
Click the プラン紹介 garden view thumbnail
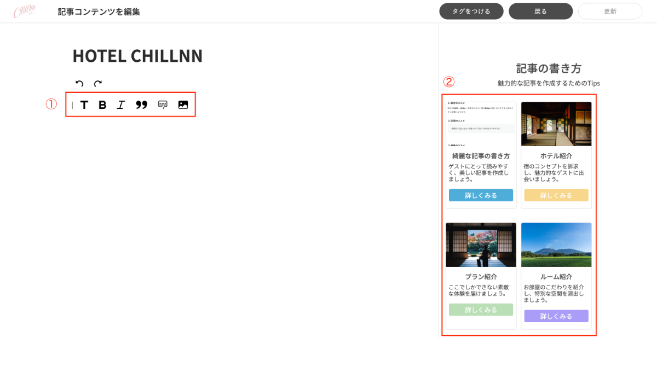click(481, 244)
